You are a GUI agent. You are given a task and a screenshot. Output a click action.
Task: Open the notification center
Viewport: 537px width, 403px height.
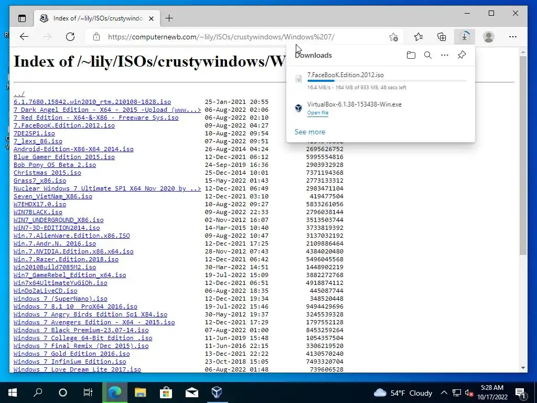[520, 393]
